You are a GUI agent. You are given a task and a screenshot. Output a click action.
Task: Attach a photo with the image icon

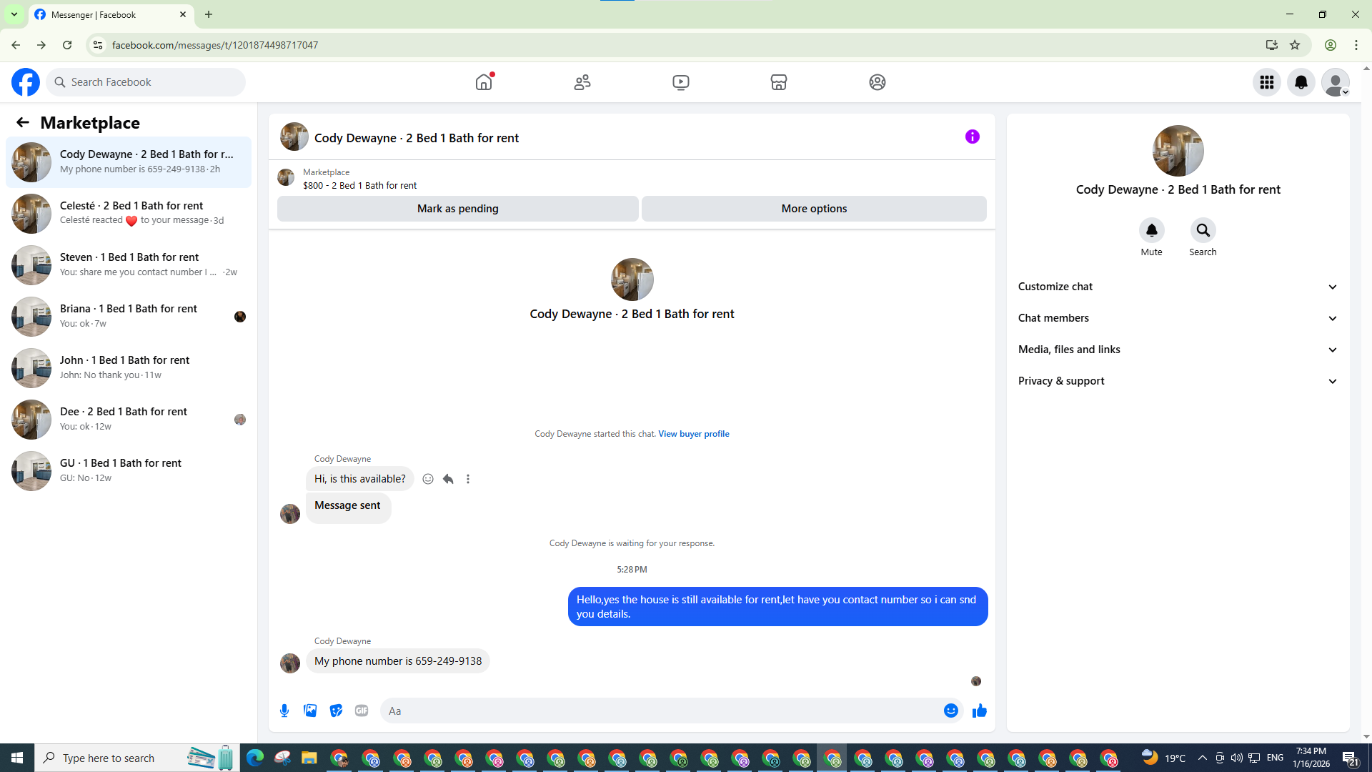[310, 711]
